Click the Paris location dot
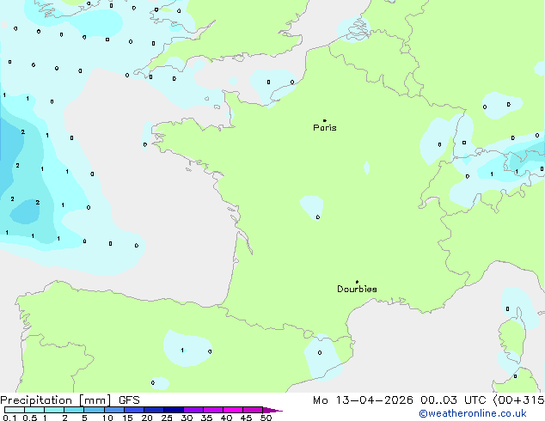This screenshot has width=545, height=421. point(325,120)
